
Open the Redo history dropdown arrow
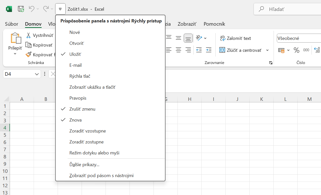[x=52, y=9]
